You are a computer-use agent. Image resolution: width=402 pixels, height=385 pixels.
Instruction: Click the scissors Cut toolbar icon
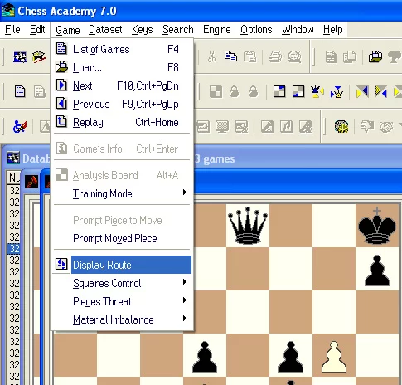(x=211, y=56)
